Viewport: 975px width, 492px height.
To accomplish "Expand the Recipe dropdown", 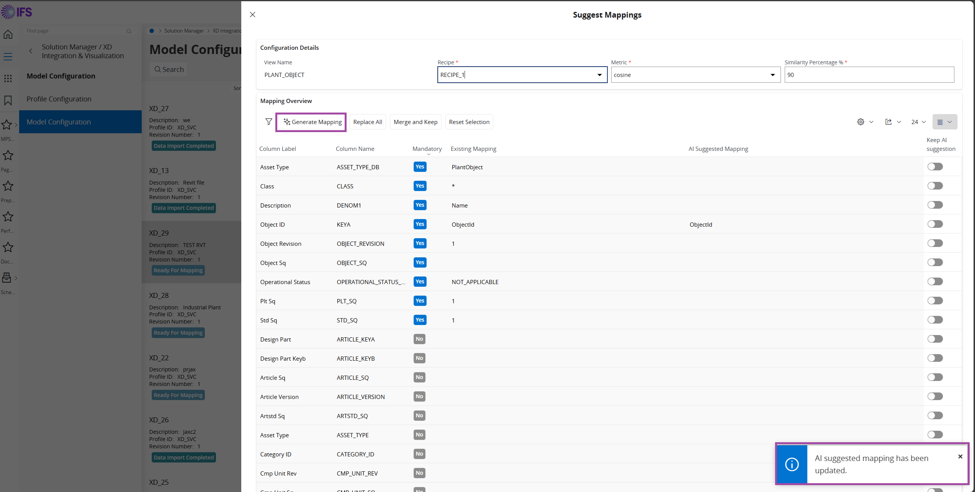I will [599, 75].
